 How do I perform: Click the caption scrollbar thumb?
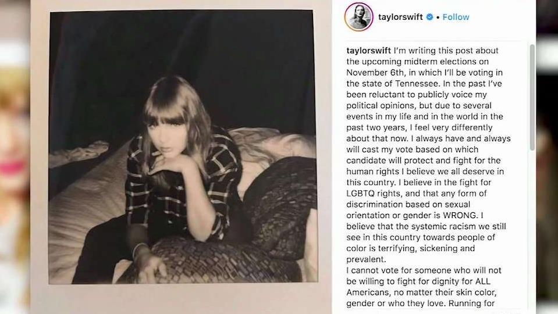pyautogui.click(x=532, y=97)
